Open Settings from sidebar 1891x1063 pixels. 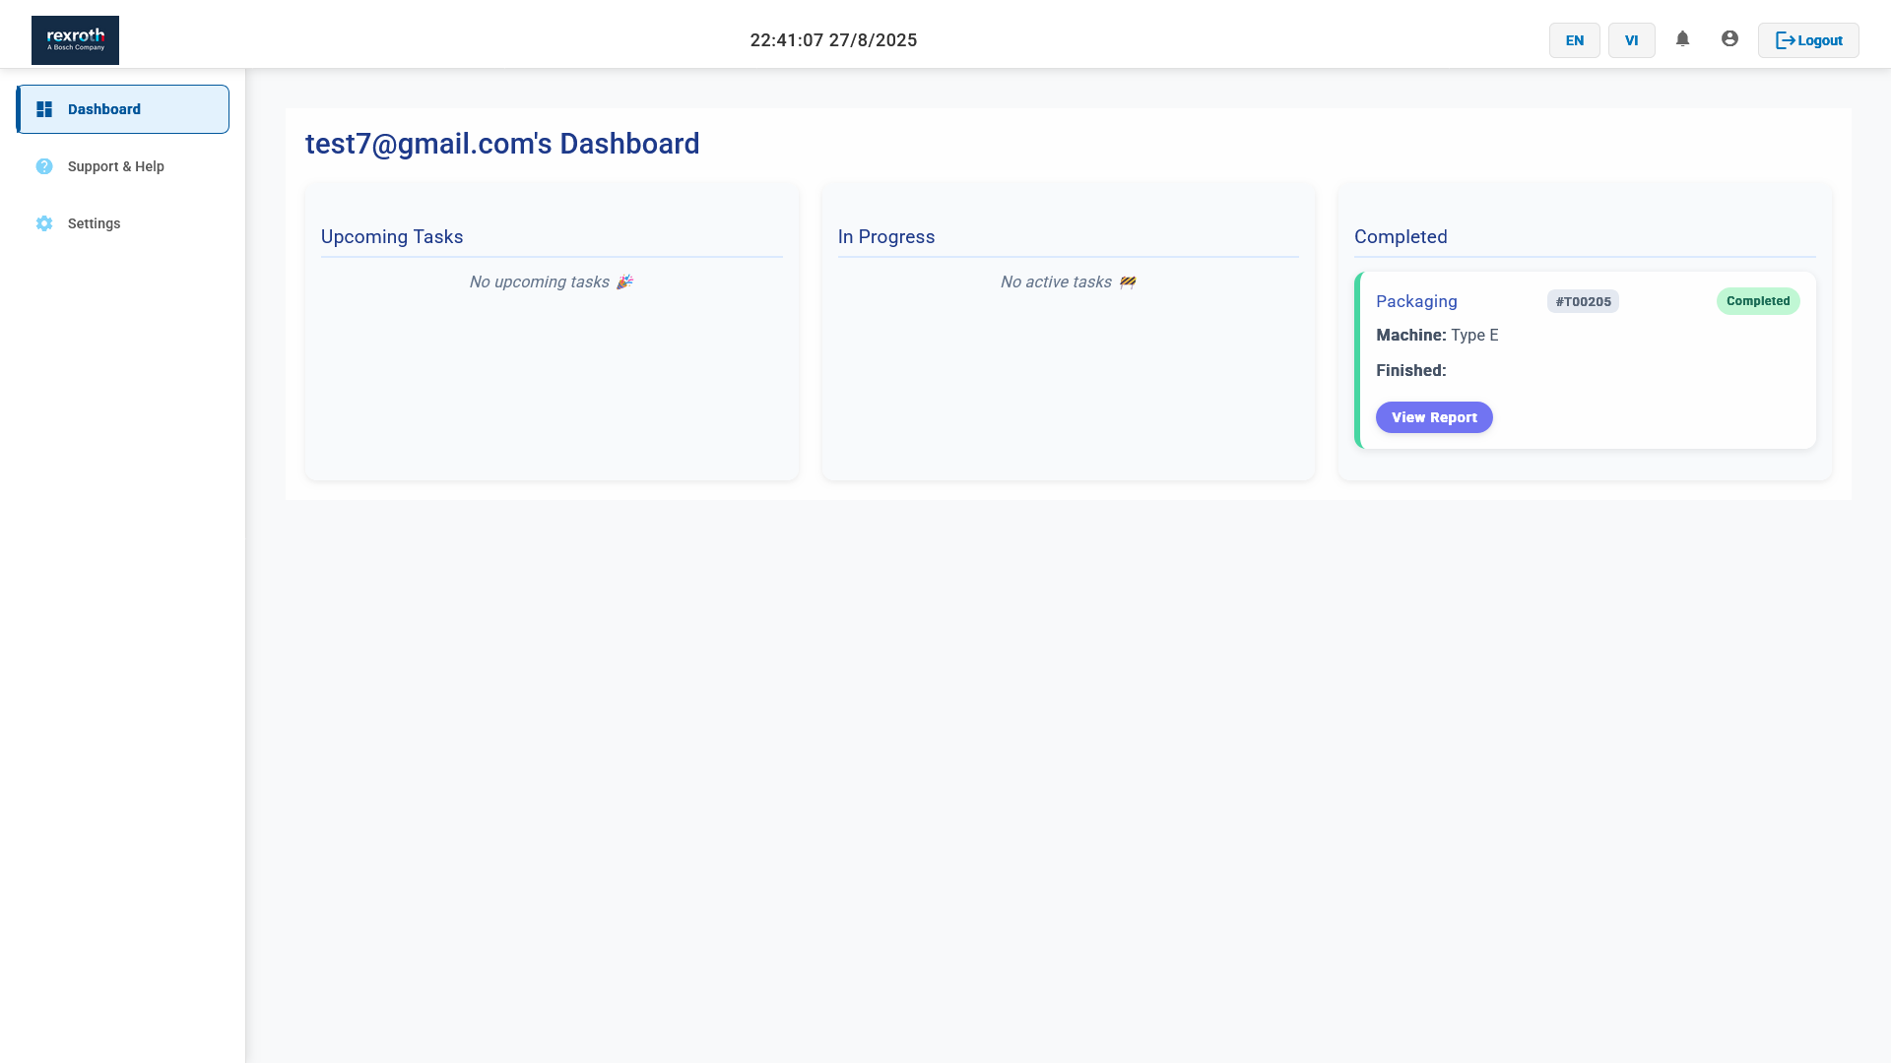pos(95,223)
